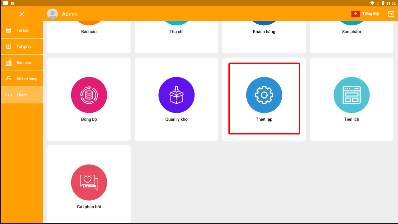Open Gửi phản hồi feedback icon

tap(89, 182)
